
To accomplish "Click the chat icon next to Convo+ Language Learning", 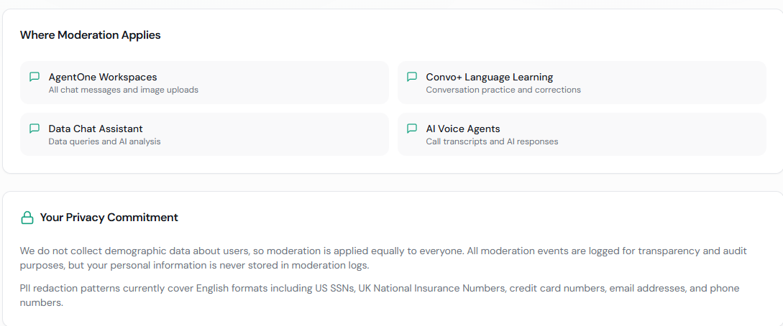I will (411, 77).
